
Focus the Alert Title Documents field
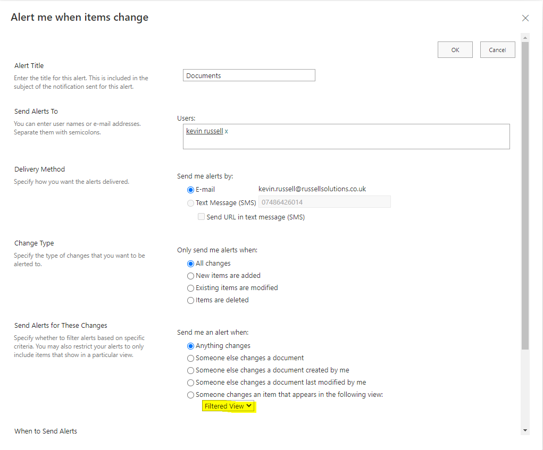[249, 75]
